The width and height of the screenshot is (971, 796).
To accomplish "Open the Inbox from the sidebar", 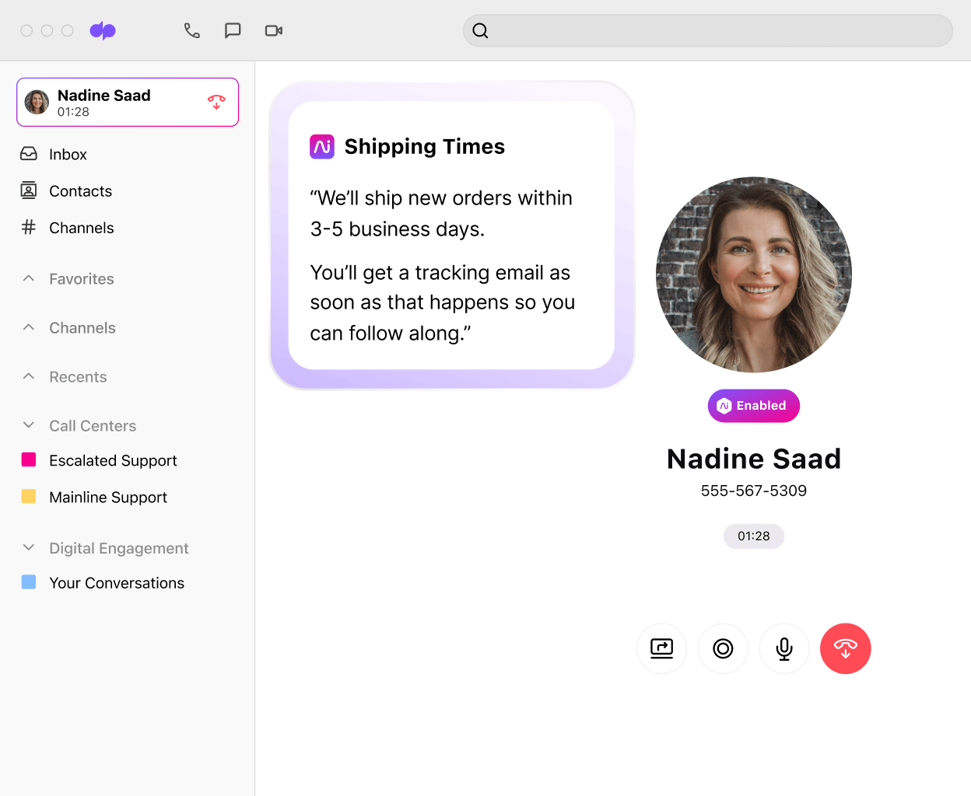I will click(68, 154).
